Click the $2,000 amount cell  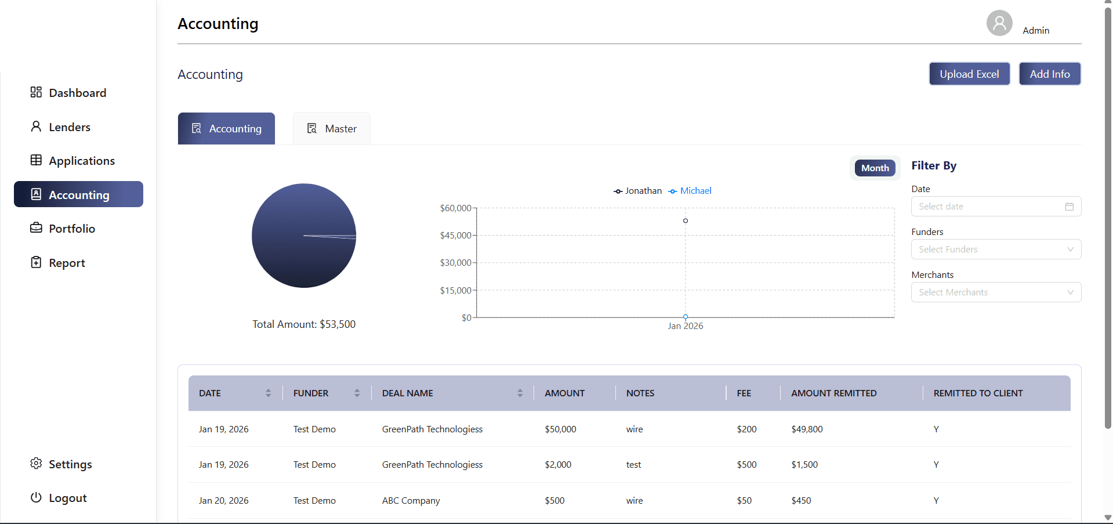558,464
